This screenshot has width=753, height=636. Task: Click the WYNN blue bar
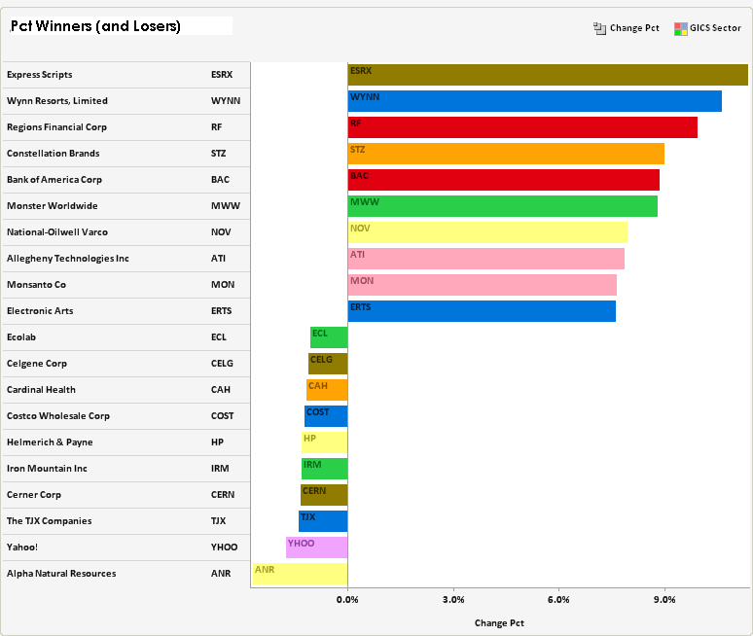[535, 101]
